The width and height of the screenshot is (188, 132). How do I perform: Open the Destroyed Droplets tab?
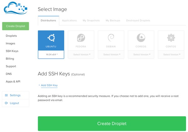[138, 20]
